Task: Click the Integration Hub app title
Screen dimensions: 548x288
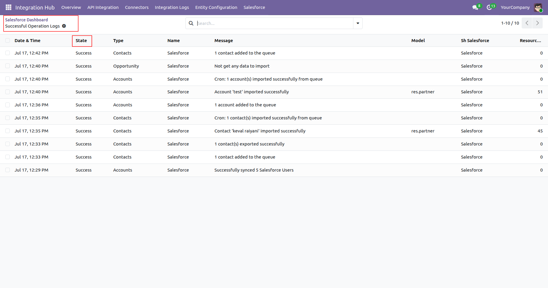Action: point(35,7)
